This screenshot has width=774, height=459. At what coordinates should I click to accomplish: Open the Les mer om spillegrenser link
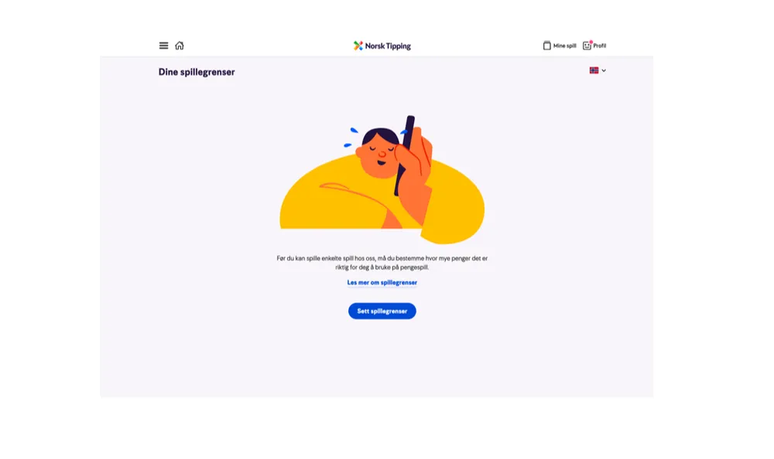click(382, 283)
